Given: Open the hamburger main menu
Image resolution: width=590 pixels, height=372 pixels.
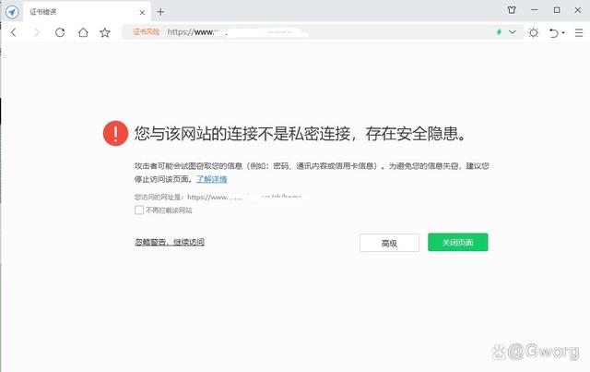Looking at the screenshot, I should (x=579, y=33).
